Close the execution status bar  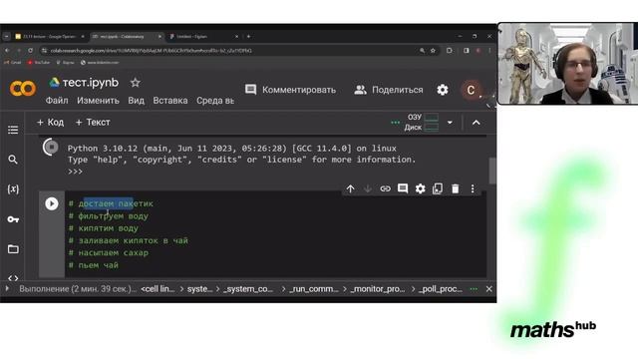pyautogui.click(x=489, y=289)
